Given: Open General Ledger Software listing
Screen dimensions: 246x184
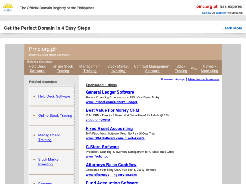Looking at the screenshot, I should (110, 92).
